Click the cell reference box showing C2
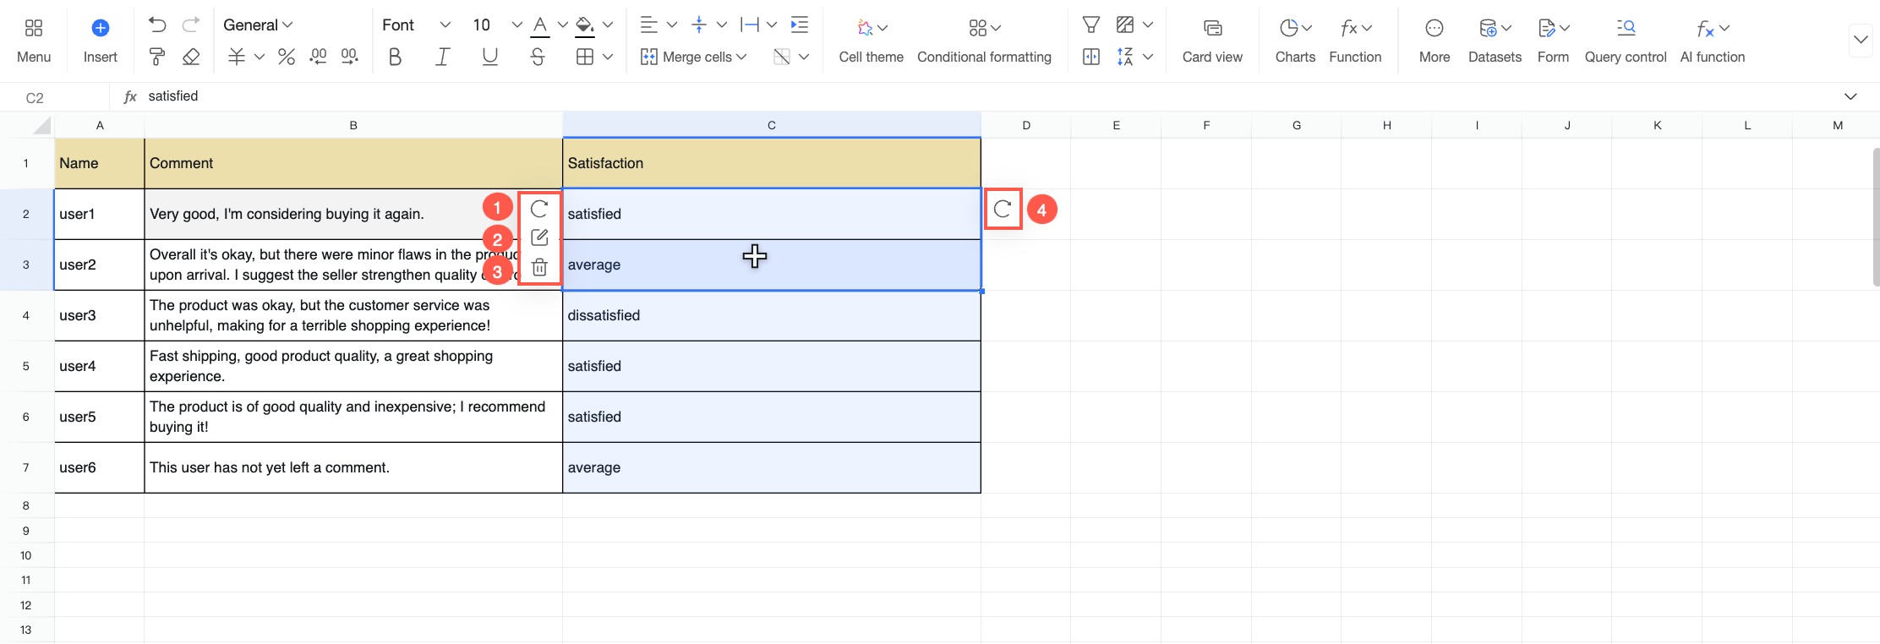1880x644 pixels. click(x=35, y=97)
